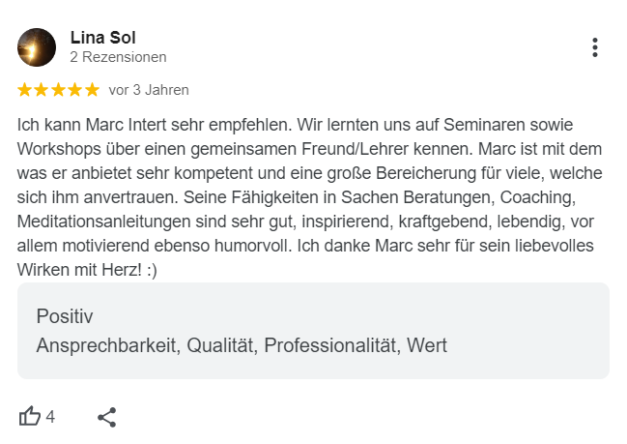This screenshot has height=444, width=627.
Task: Click the fourth yellow rating star
Action: point(75,90)
